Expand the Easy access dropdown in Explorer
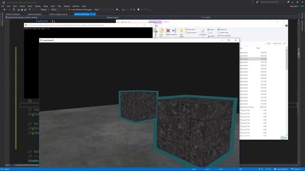The image size is (305, 171). 191,33
